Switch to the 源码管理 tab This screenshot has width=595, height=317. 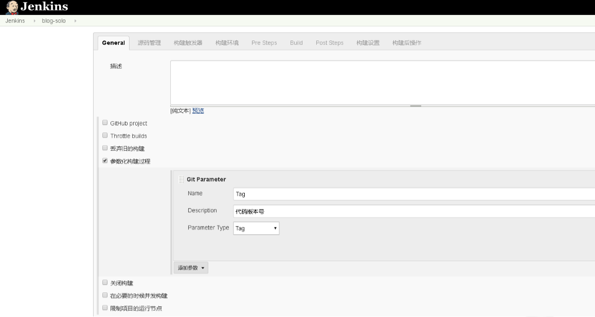[149, 43]
